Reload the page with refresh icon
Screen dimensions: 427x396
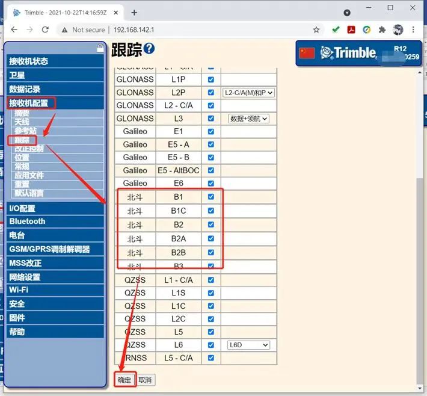tap(45, 29)
